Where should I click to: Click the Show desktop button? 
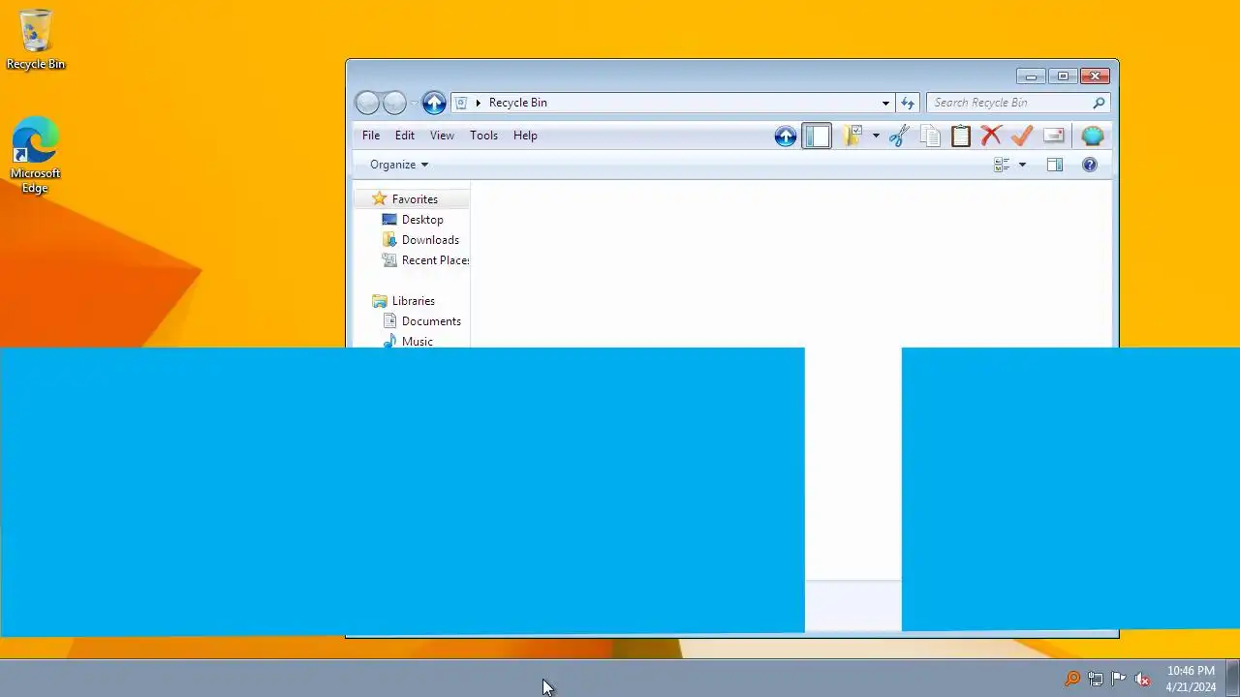click(1234, 679)
